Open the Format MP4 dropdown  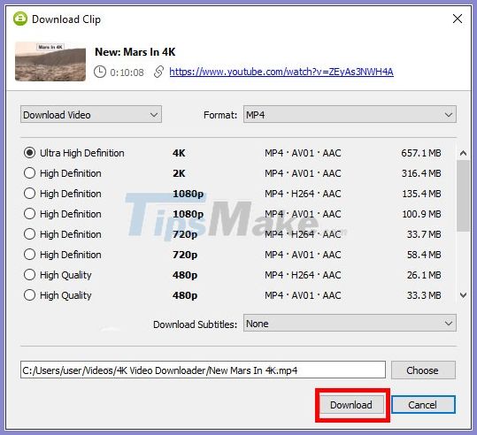tap(350, 115)
